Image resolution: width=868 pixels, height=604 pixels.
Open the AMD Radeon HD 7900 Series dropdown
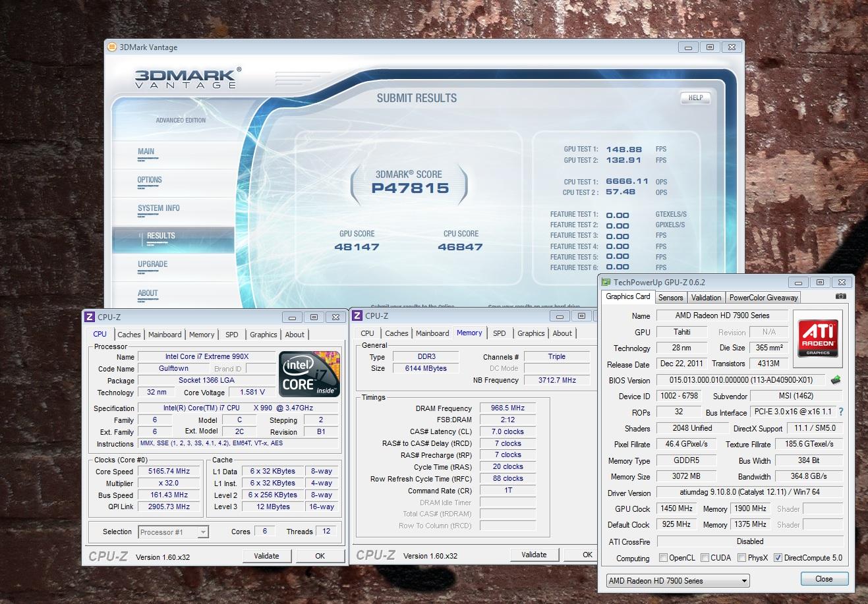678,580
